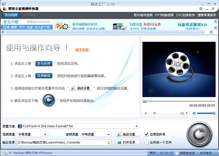Take a snapshot with the camera icon
This screenshot has width=219, height=156.
182,113
